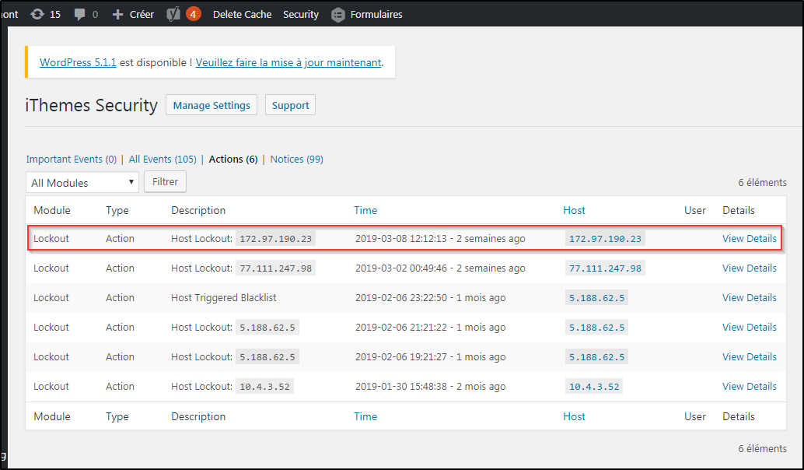Switch to Important Events (0) filter
Image resolution: width=804 pixels, height=470 pixels.
pyautogui.click(x=71, y=159)
